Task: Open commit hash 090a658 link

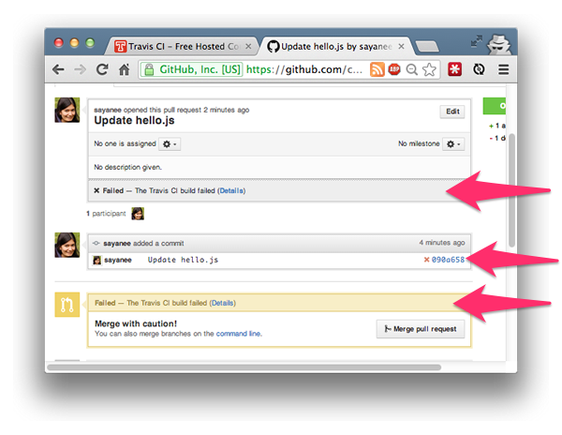Action: coord(448,260)
